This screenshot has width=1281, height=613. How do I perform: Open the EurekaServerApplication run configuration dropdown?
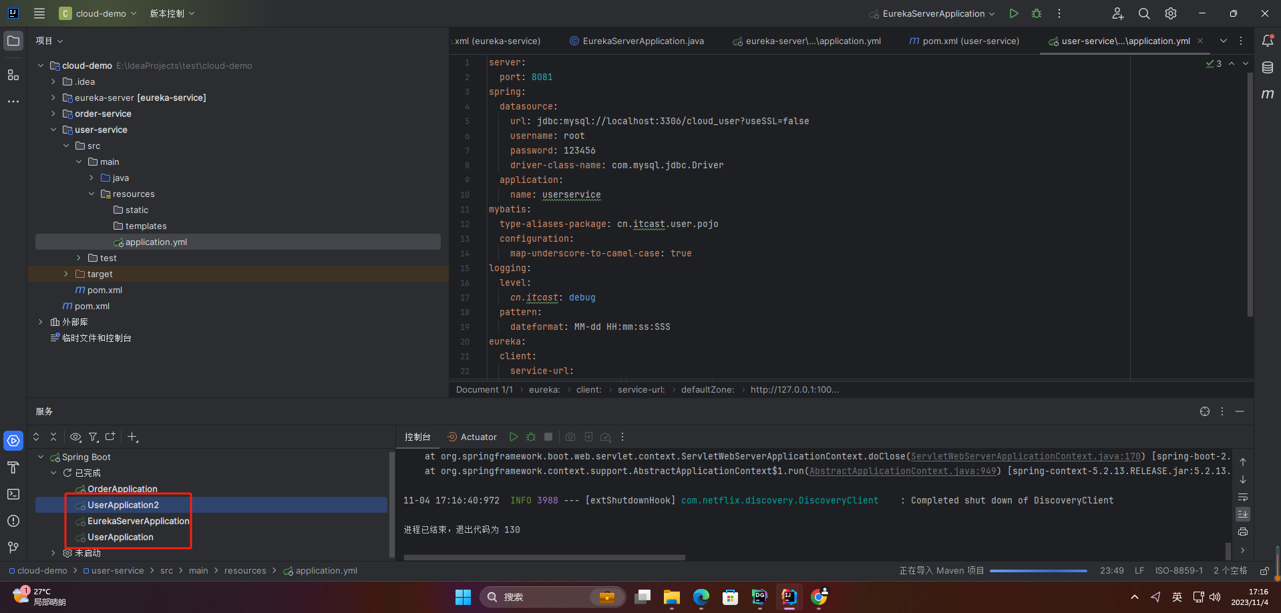[932, 13]
